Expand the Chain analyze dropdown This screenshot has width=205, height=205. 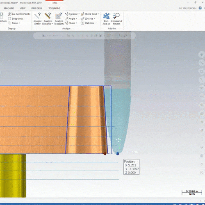[x=76, y=23]
